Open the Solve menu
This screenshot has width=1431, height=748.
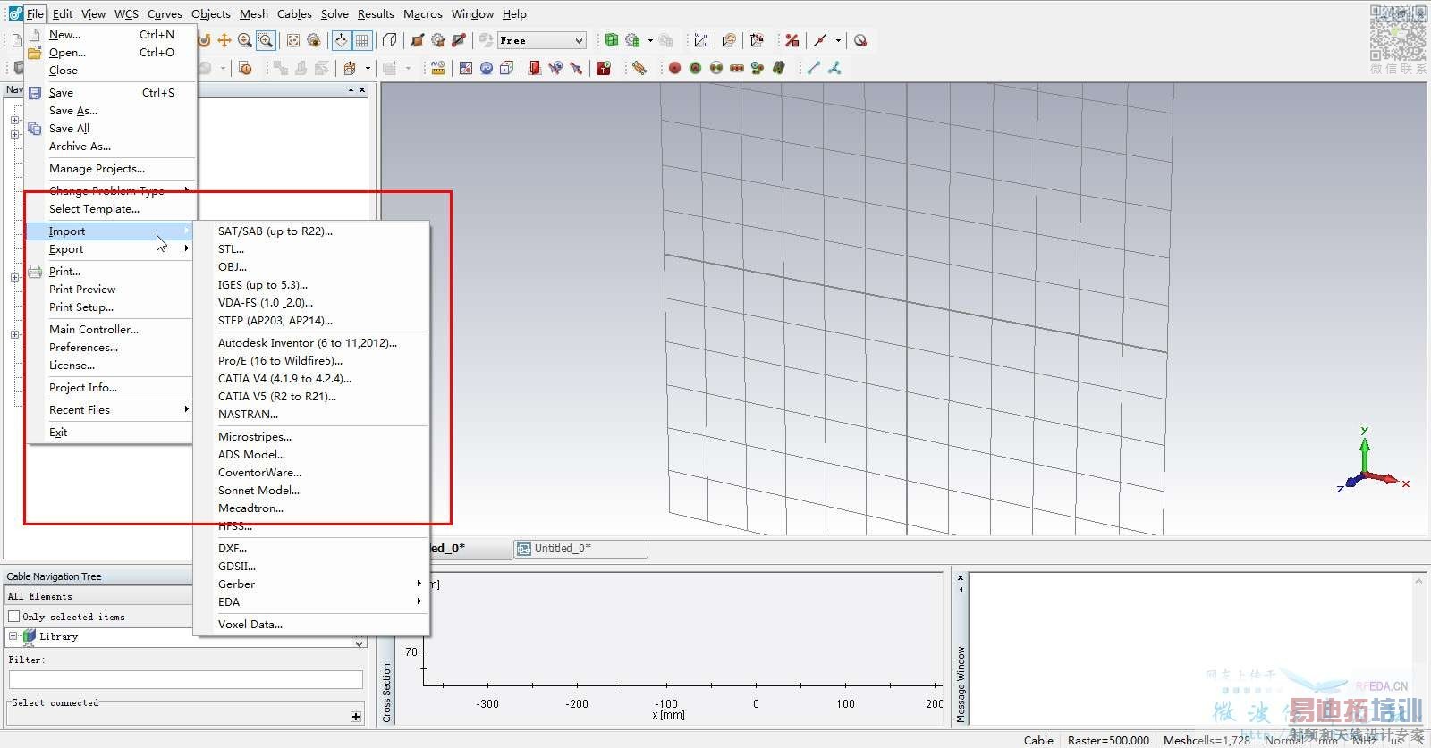[334, 13]
